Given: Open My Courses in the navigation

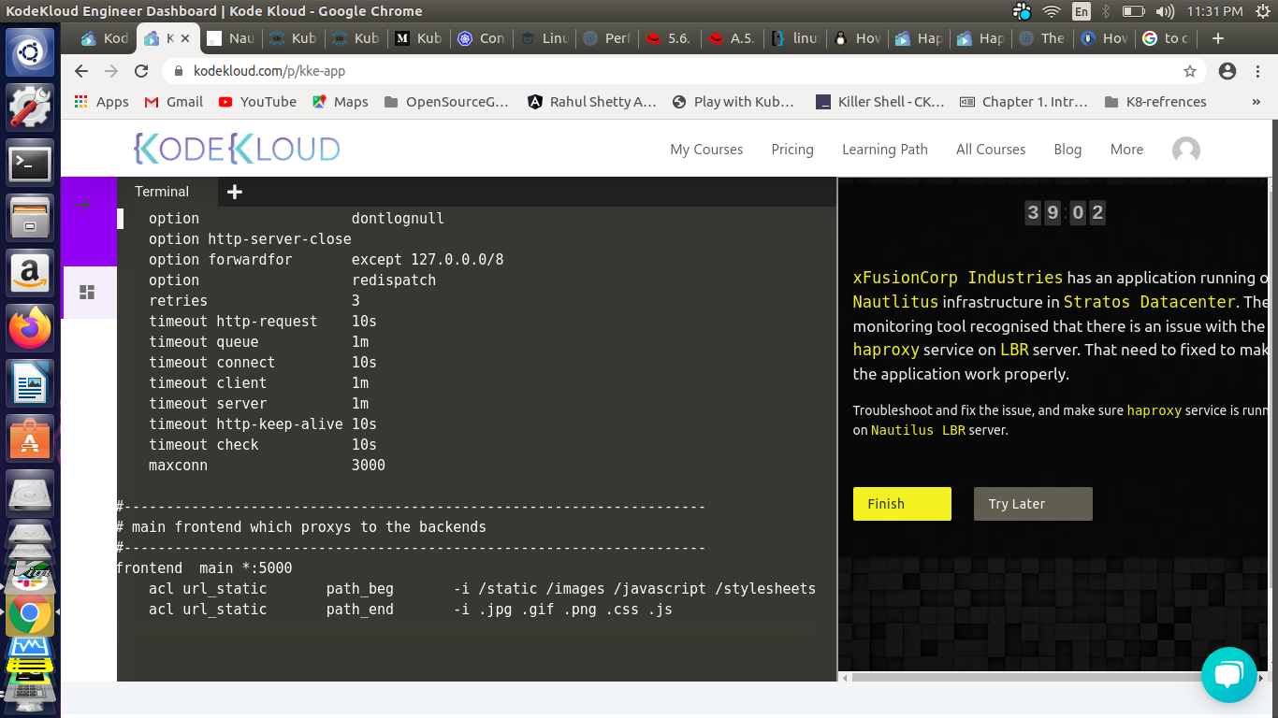Looking at the screenshot, I should (x=706, y=150).
